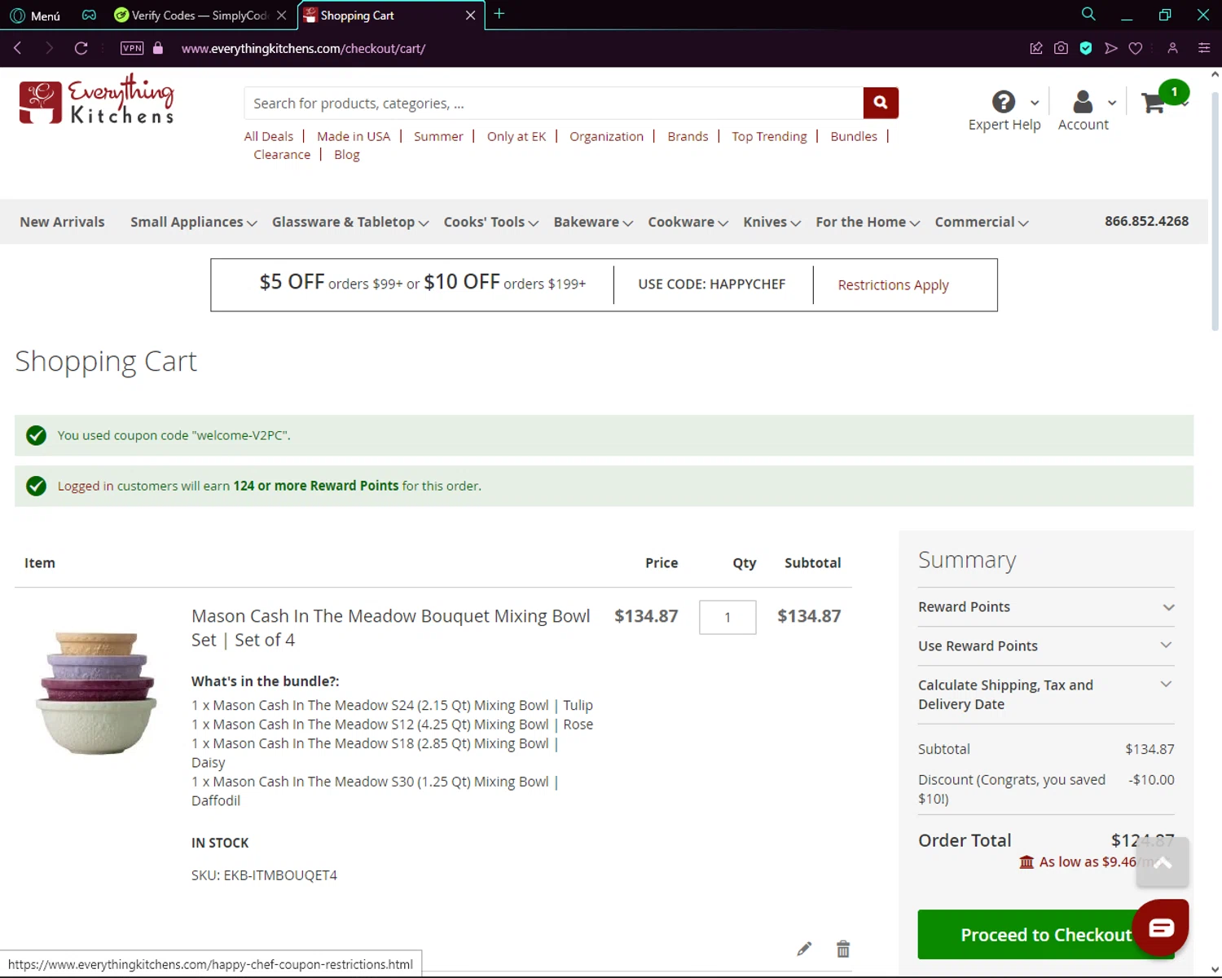Click the site padlock icon
Screen dimensions: 1222x978
click(x=158, y=48)
